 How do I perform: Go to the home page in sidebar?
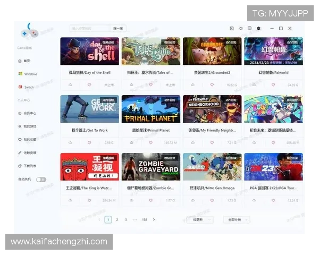[24, 61]
